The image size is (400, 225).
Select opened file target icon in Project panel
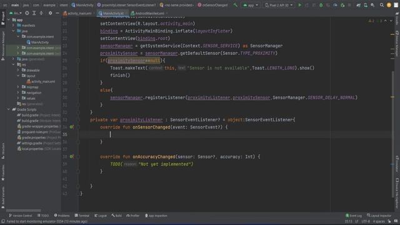[x=27, y=13]
